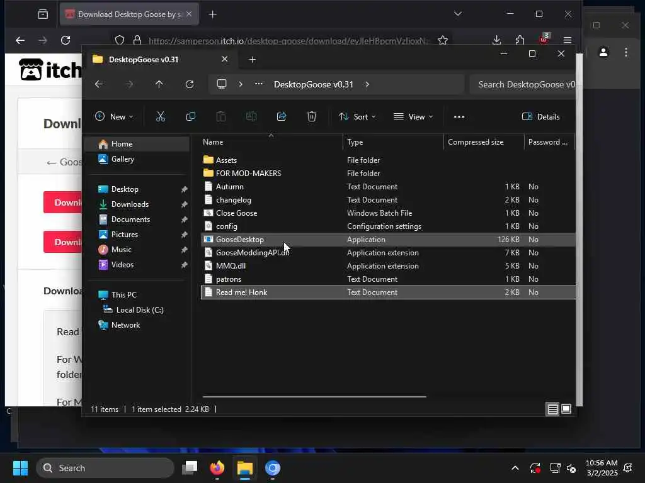Sort by the Name column header
Image resolution: width=645 pixels, height=483 pixels.
pyautogui.click(x=271, y=142)
